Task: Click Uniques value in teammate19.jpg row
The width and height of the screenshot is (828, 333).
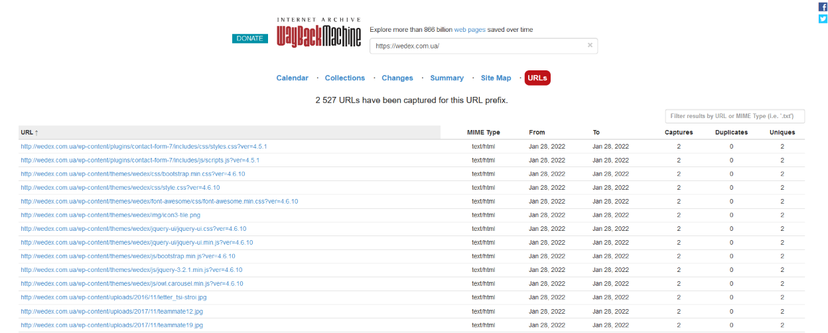Action: click(x=782, y=325)
